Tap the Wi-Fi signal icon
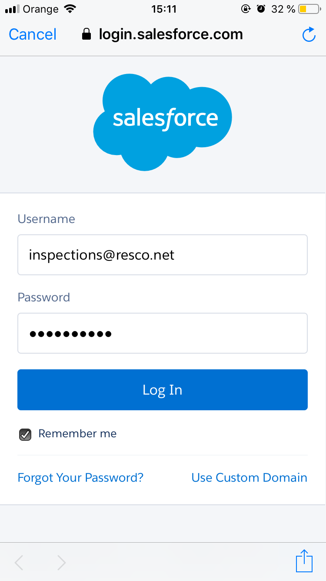 pyautogui.click(x=70, y=9)
